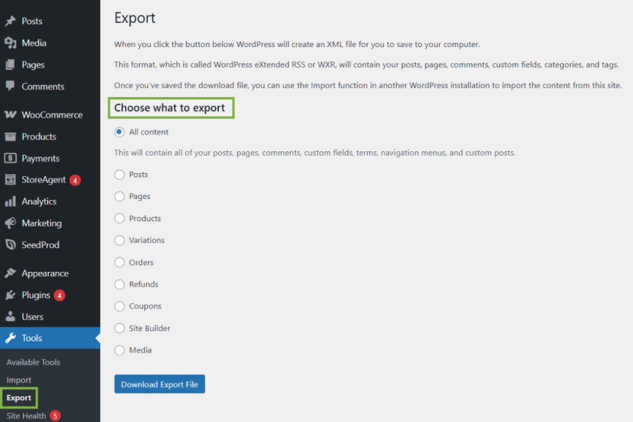
Task: Select the Products export option
Action: [120, 219]
